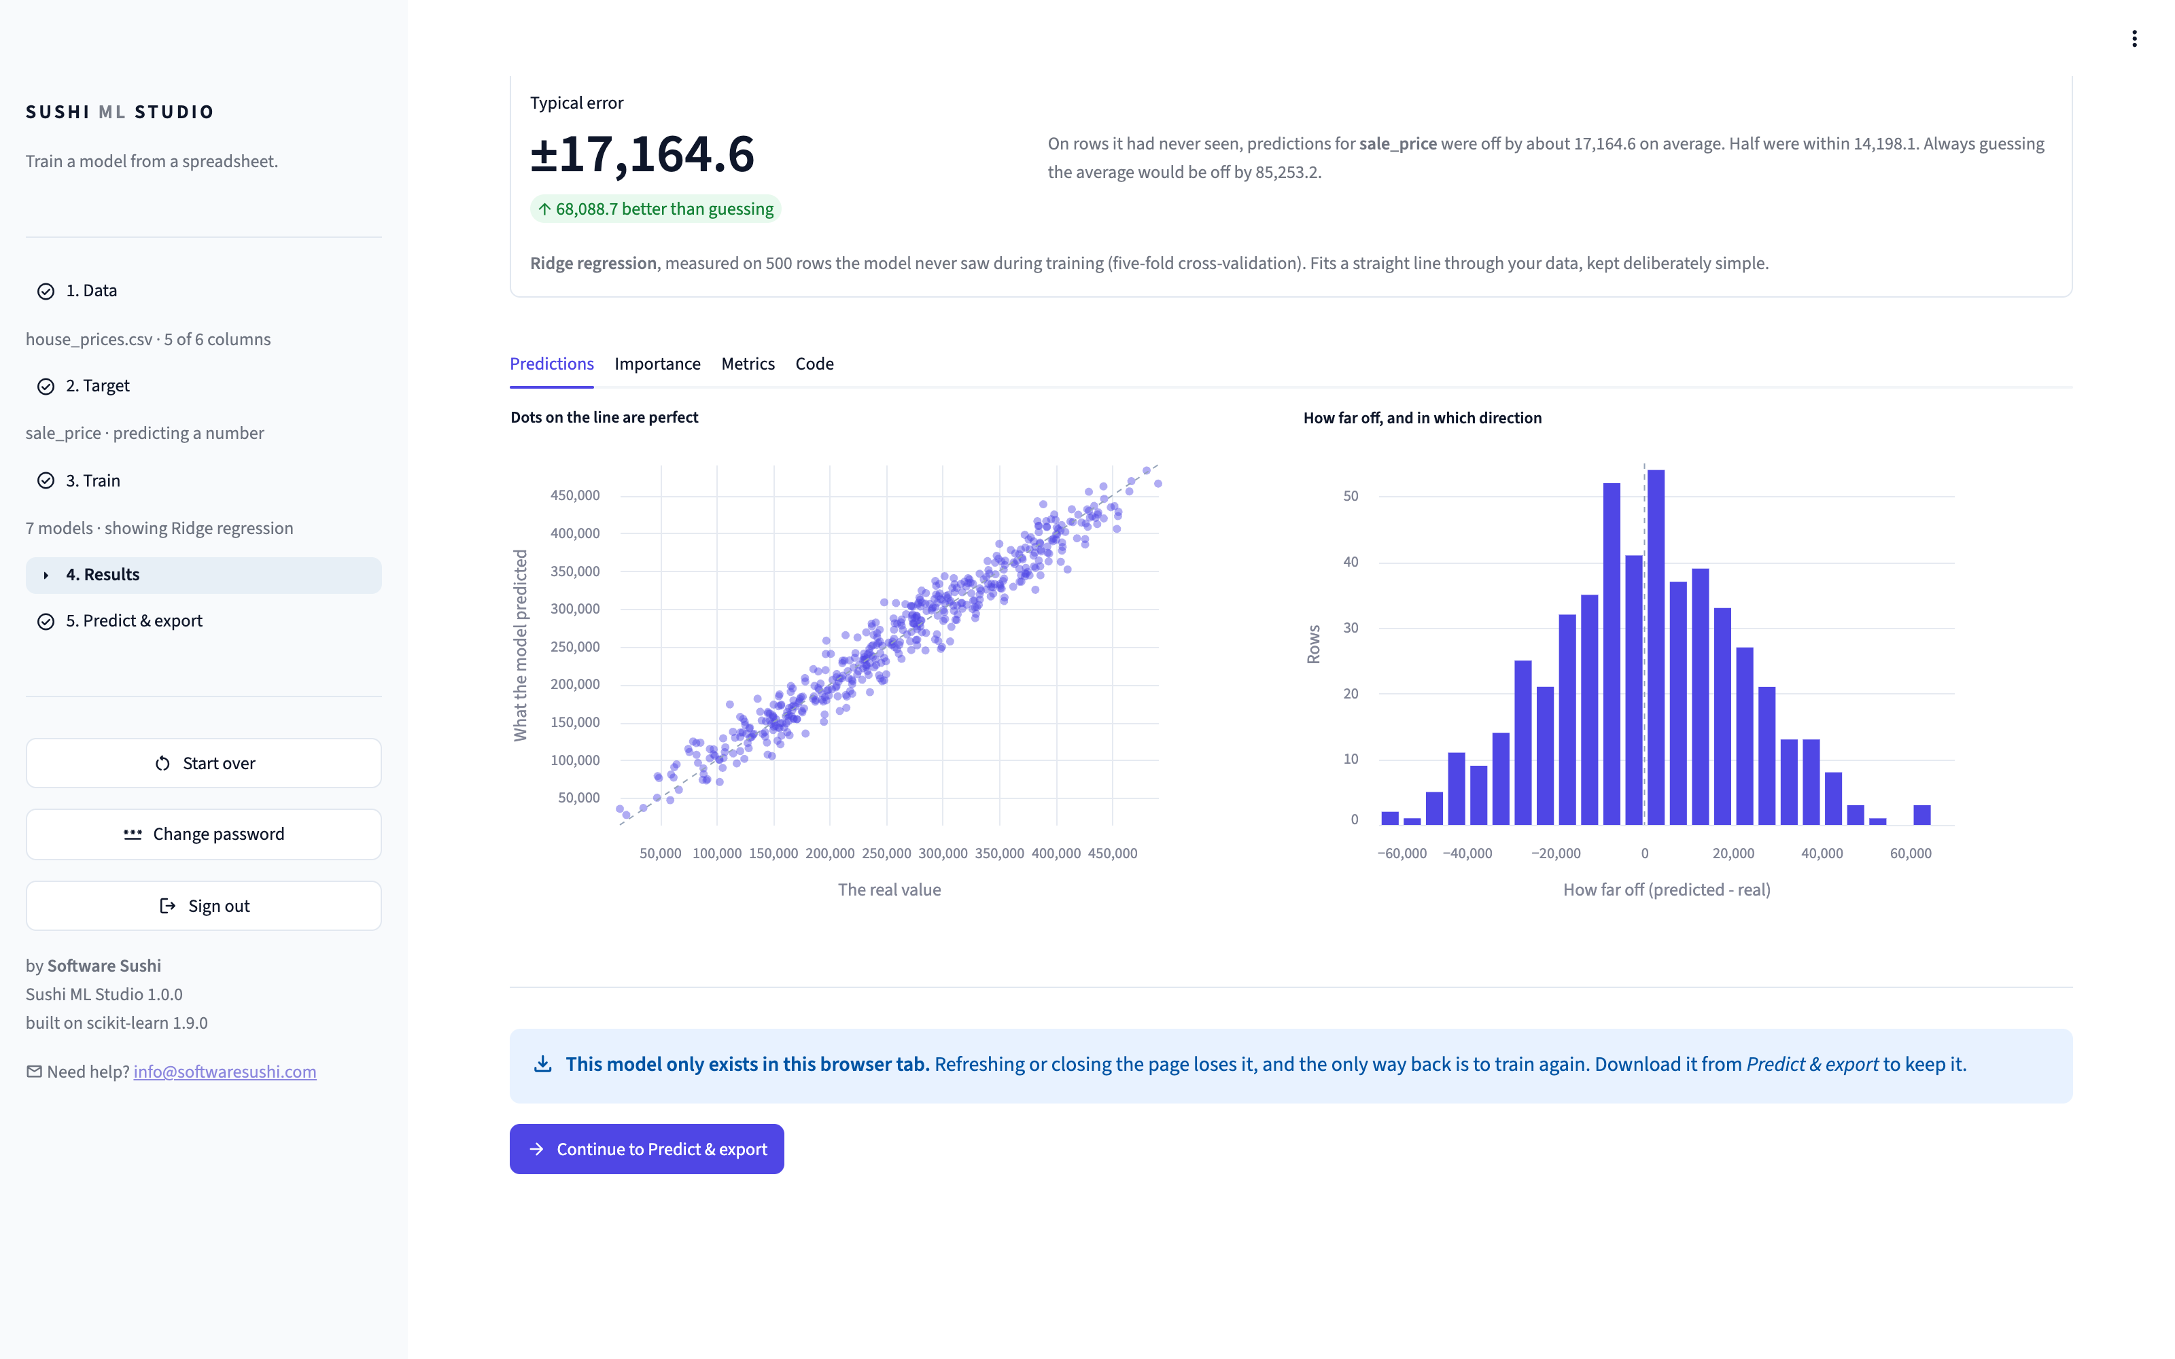Image resolution: width=2175 pixels, height=1359 pixels.
Task: Click the green up-arrow in better than guessing badge
Action: (x=544, y=209)
